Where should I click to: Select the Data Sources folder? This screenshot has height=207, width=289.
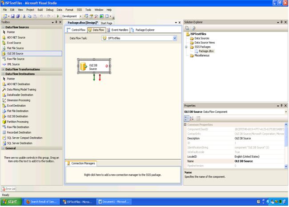point(200,38)
